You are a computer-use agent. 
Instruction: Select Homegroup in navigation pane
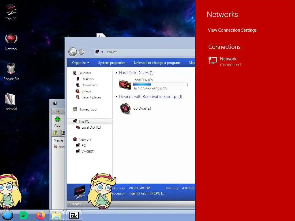point(87,109)
